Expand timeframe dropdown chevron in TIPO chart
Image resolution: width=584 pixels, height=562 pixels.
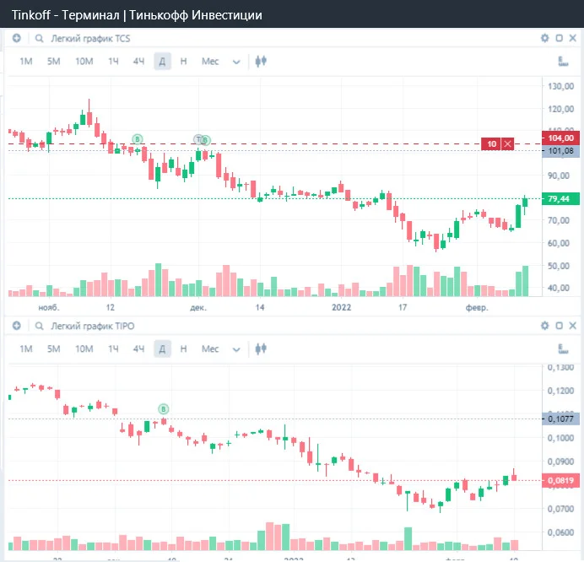pos(236,349)
